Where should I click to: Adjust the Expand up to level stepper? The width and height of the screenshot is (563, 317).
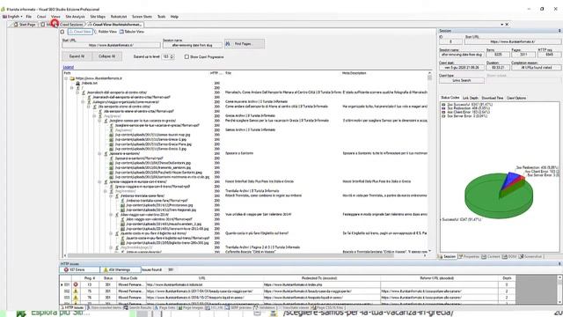[x=172, y=56]
